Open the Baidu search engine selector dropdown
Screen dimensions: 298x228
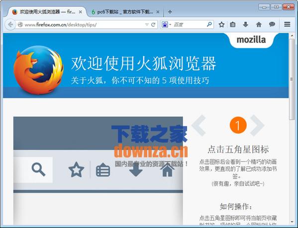click(166, 24)
